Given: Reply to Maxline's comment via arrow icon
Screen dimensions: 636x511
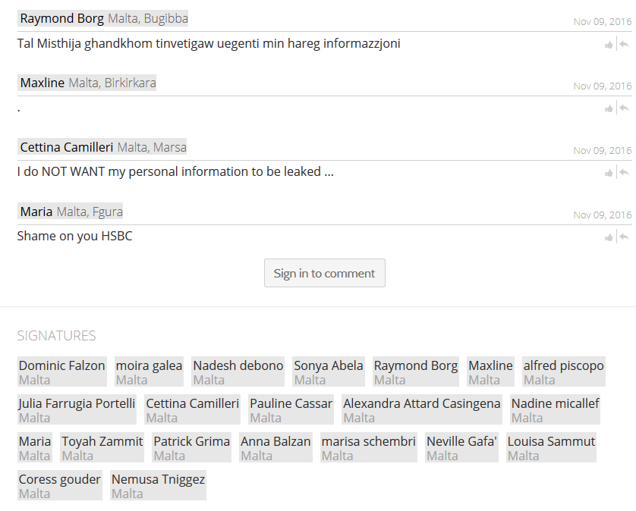Looking at the screenshot, I should coord(625,108).
